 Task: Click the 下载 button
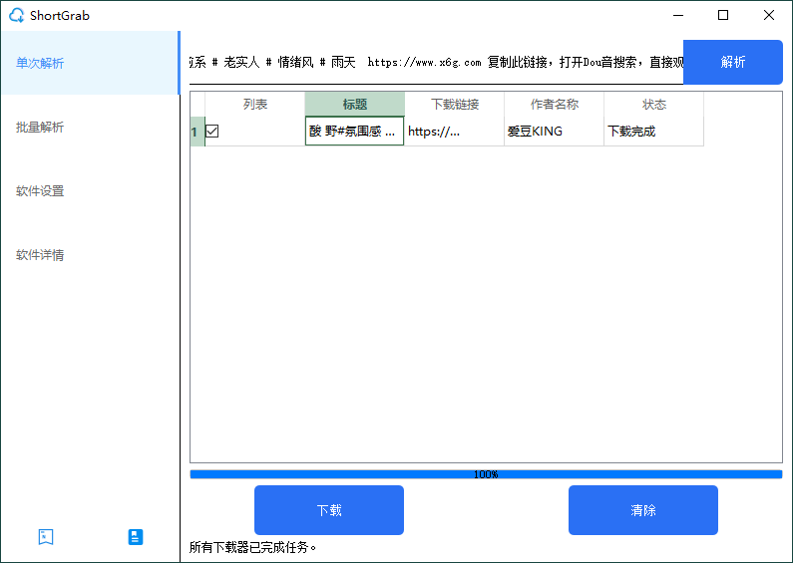pos(329,510)
